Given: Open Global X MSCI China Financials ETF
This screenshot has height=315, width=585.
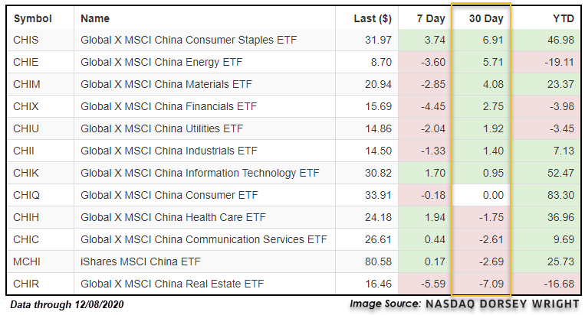Looking at the screenshot, I should 169,107.
